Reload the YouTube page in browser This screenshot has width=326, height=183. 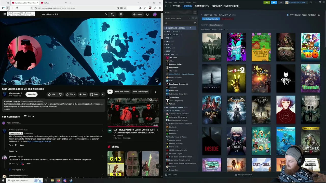coord(17,8)
